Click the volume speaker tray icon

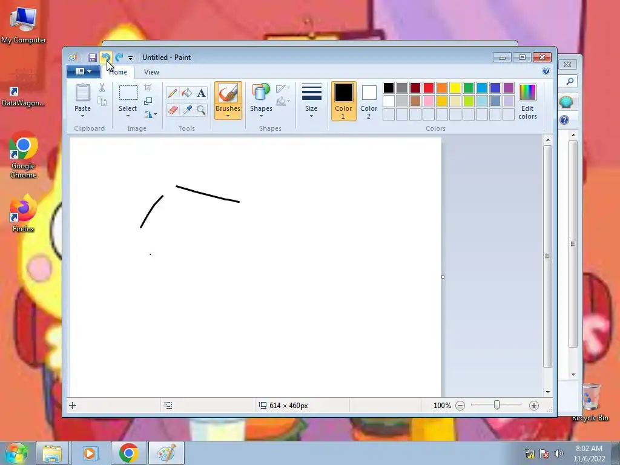click(558, 453)
